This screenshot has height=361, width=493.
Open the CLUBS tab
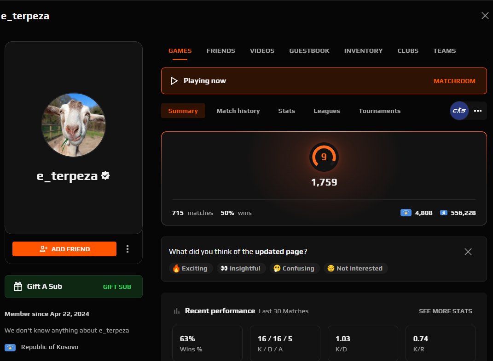click(x=408, y=51)
